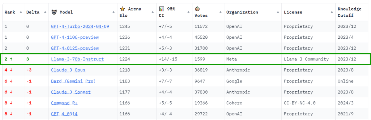Click the bar chart icon beside 95% CI
The height and width of the screenshot is (120, 371).
[162, 9]
